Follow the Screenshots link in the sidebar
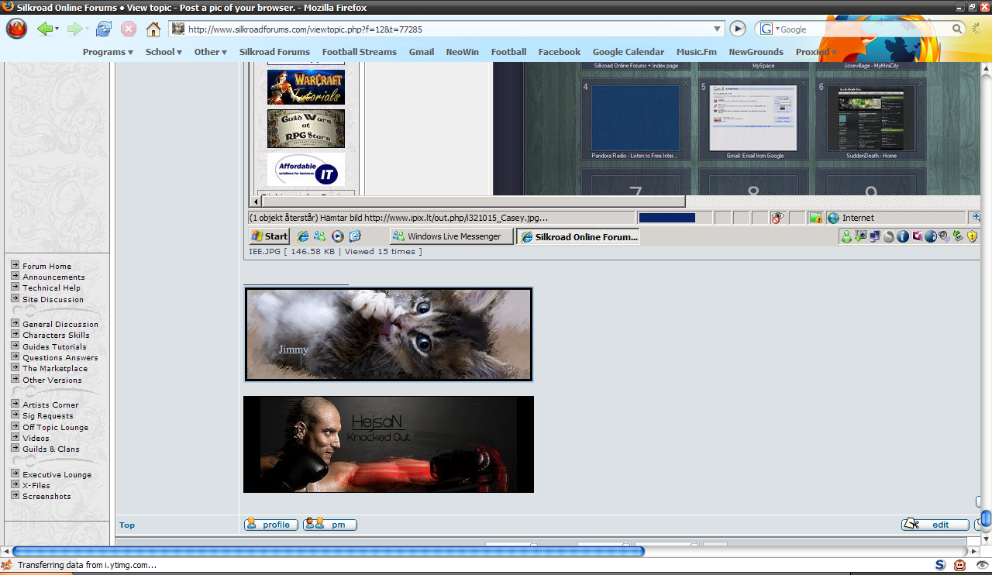 pyautogui.click(x=45, y=496)
